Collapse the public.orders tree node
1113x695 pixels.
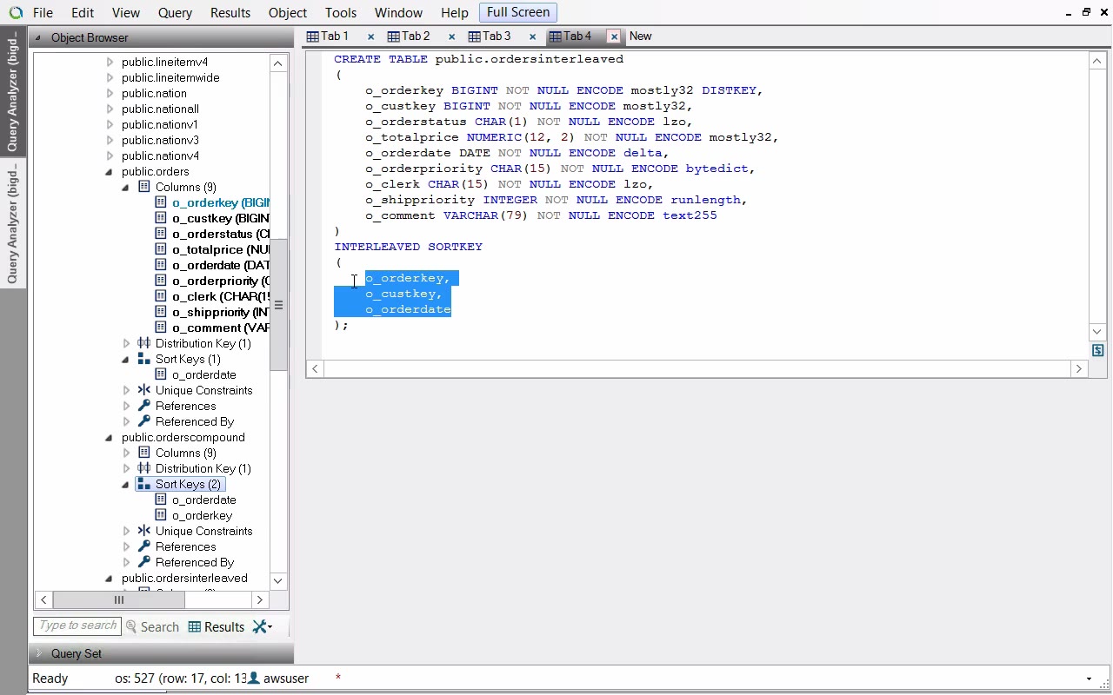click(110, 172)
